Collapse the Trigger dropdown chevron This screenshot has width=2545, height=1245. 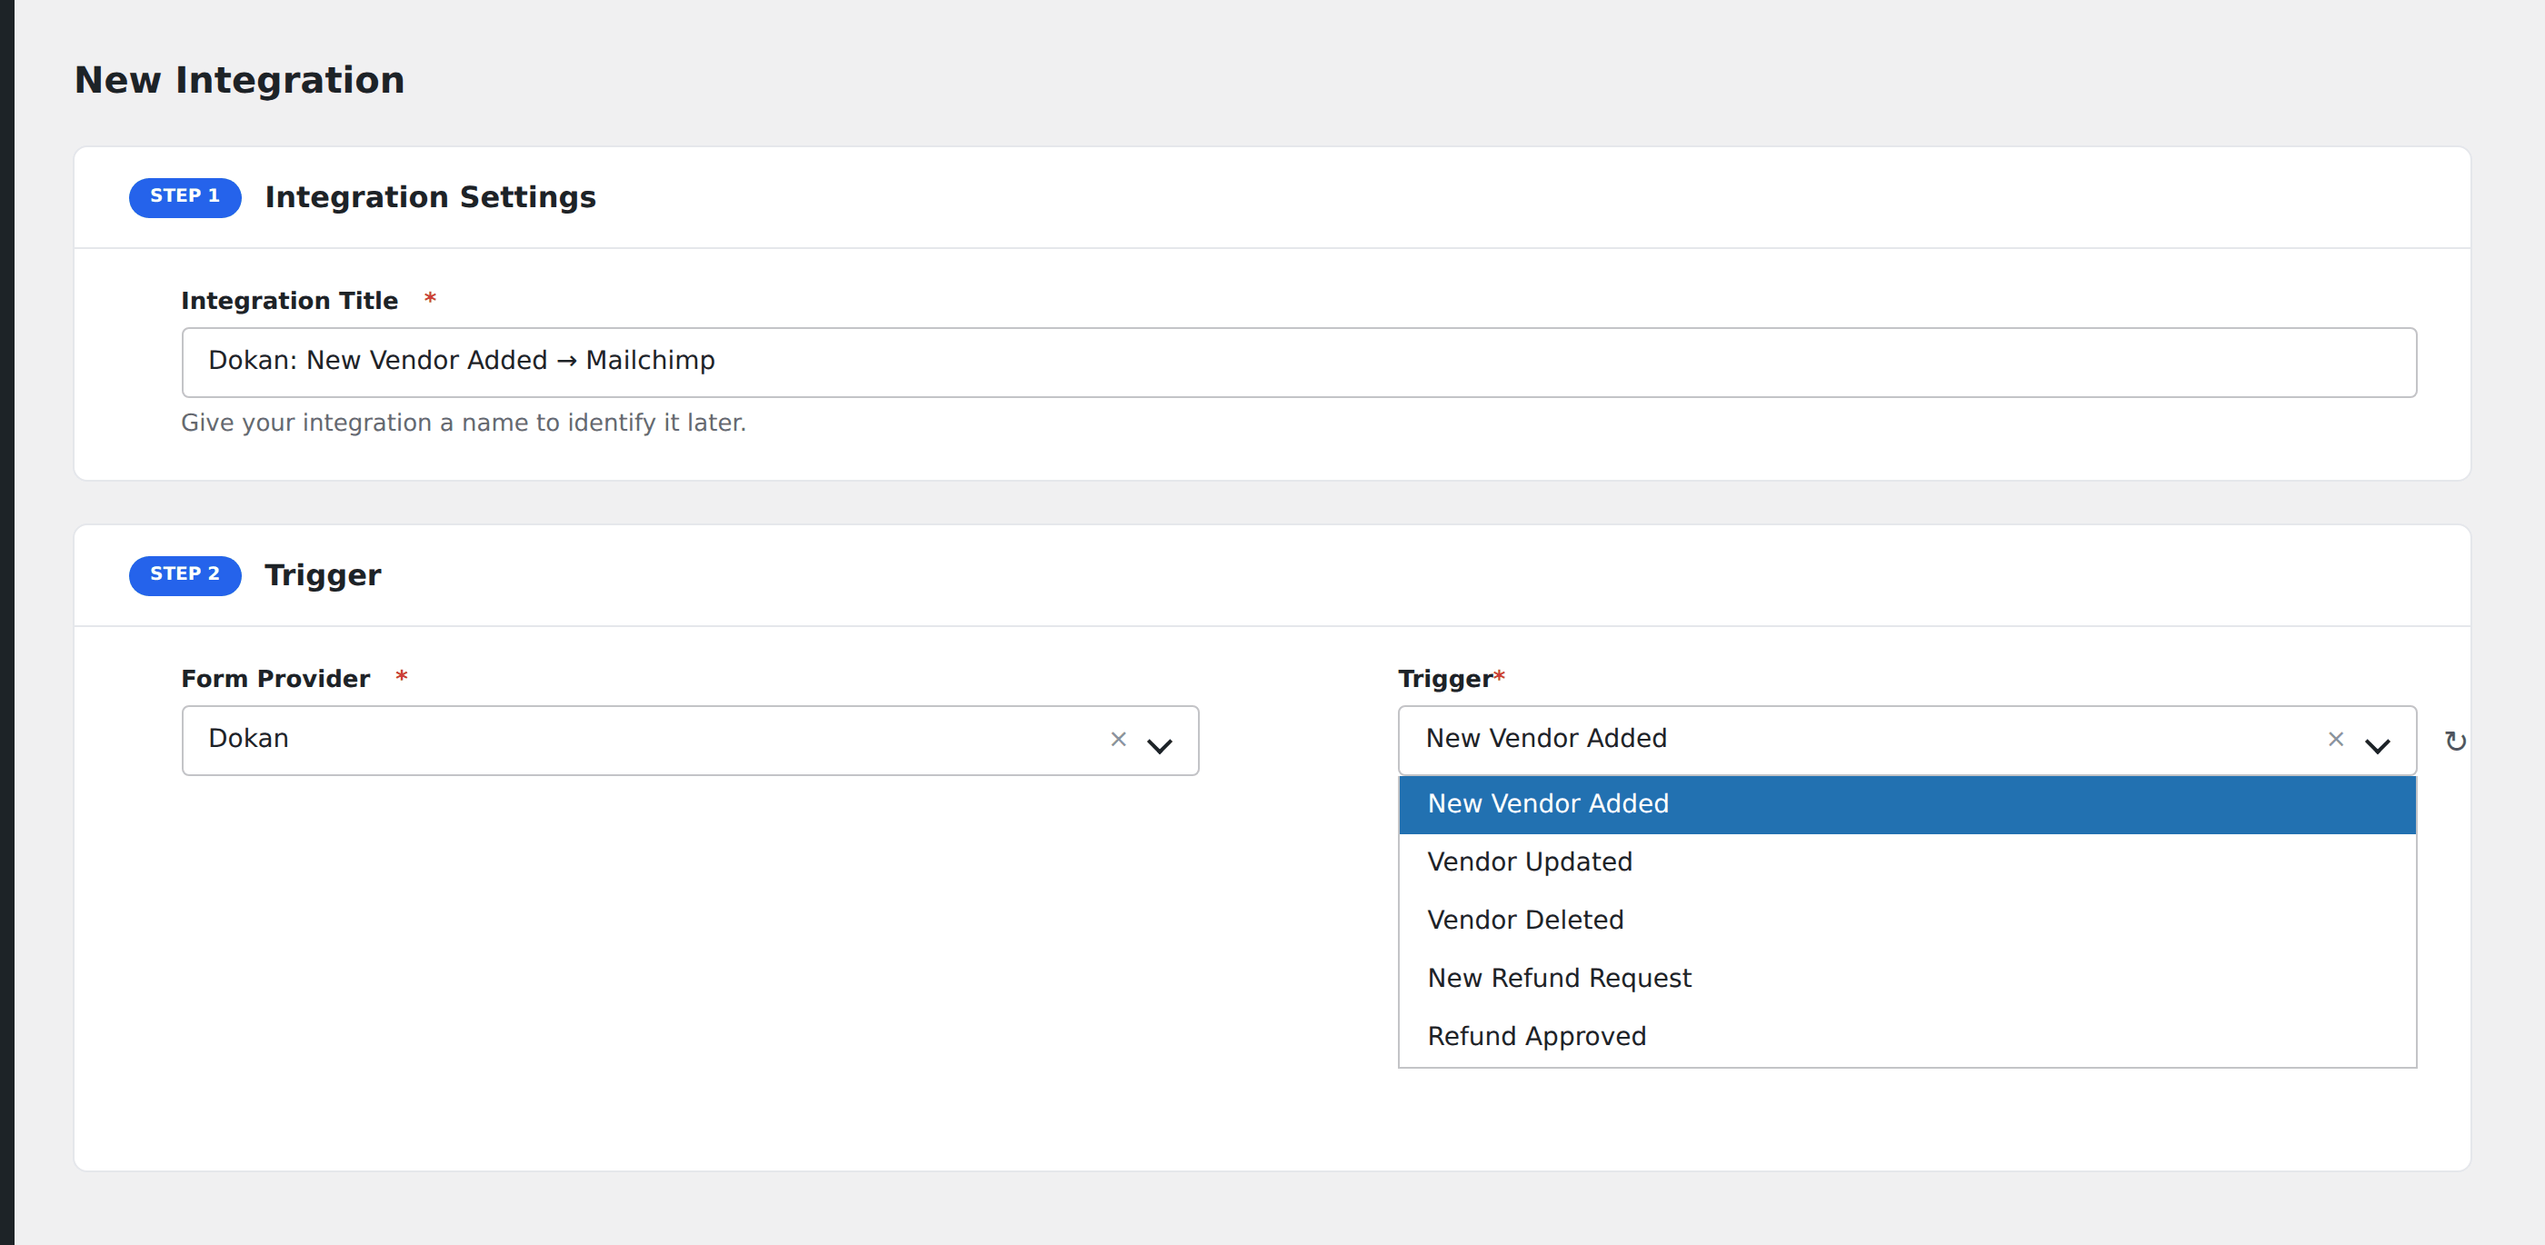[x=2377, y=745]
